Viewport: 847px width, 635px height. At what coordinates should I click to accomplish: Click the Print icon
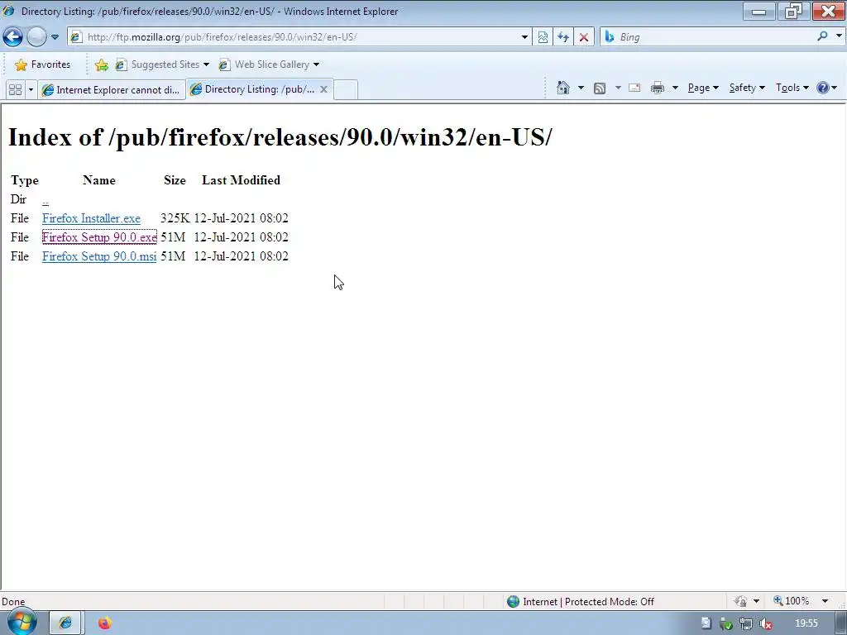657,88
